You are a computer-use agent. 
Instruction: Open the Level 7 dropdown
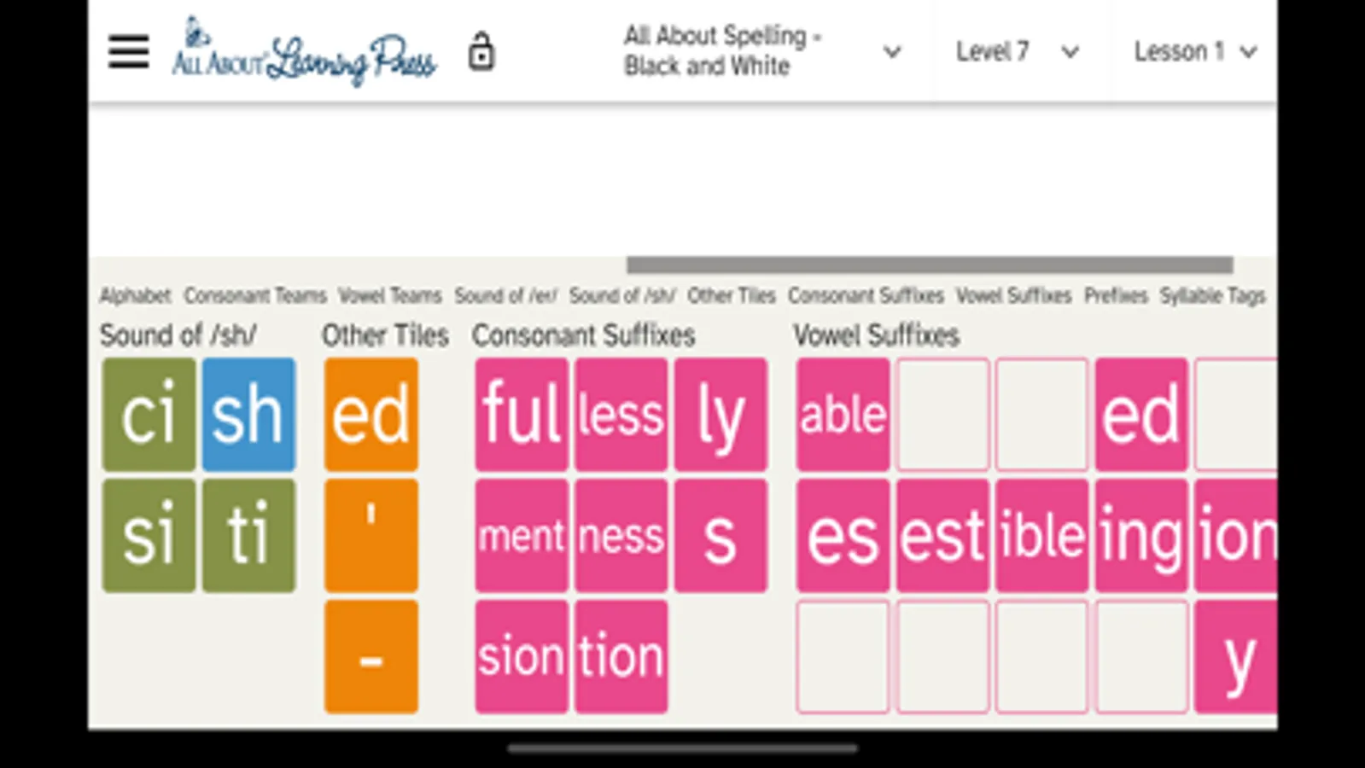coord(1017,52)
